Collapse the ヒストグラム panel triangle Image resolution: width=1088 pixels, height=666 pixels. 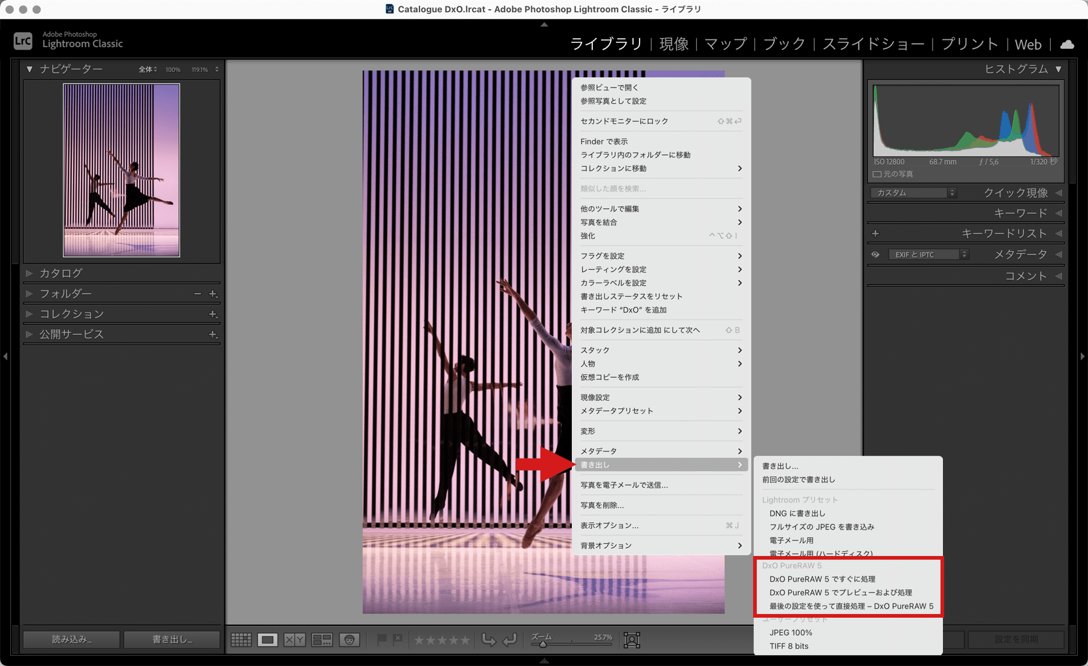coord(1058,70)
